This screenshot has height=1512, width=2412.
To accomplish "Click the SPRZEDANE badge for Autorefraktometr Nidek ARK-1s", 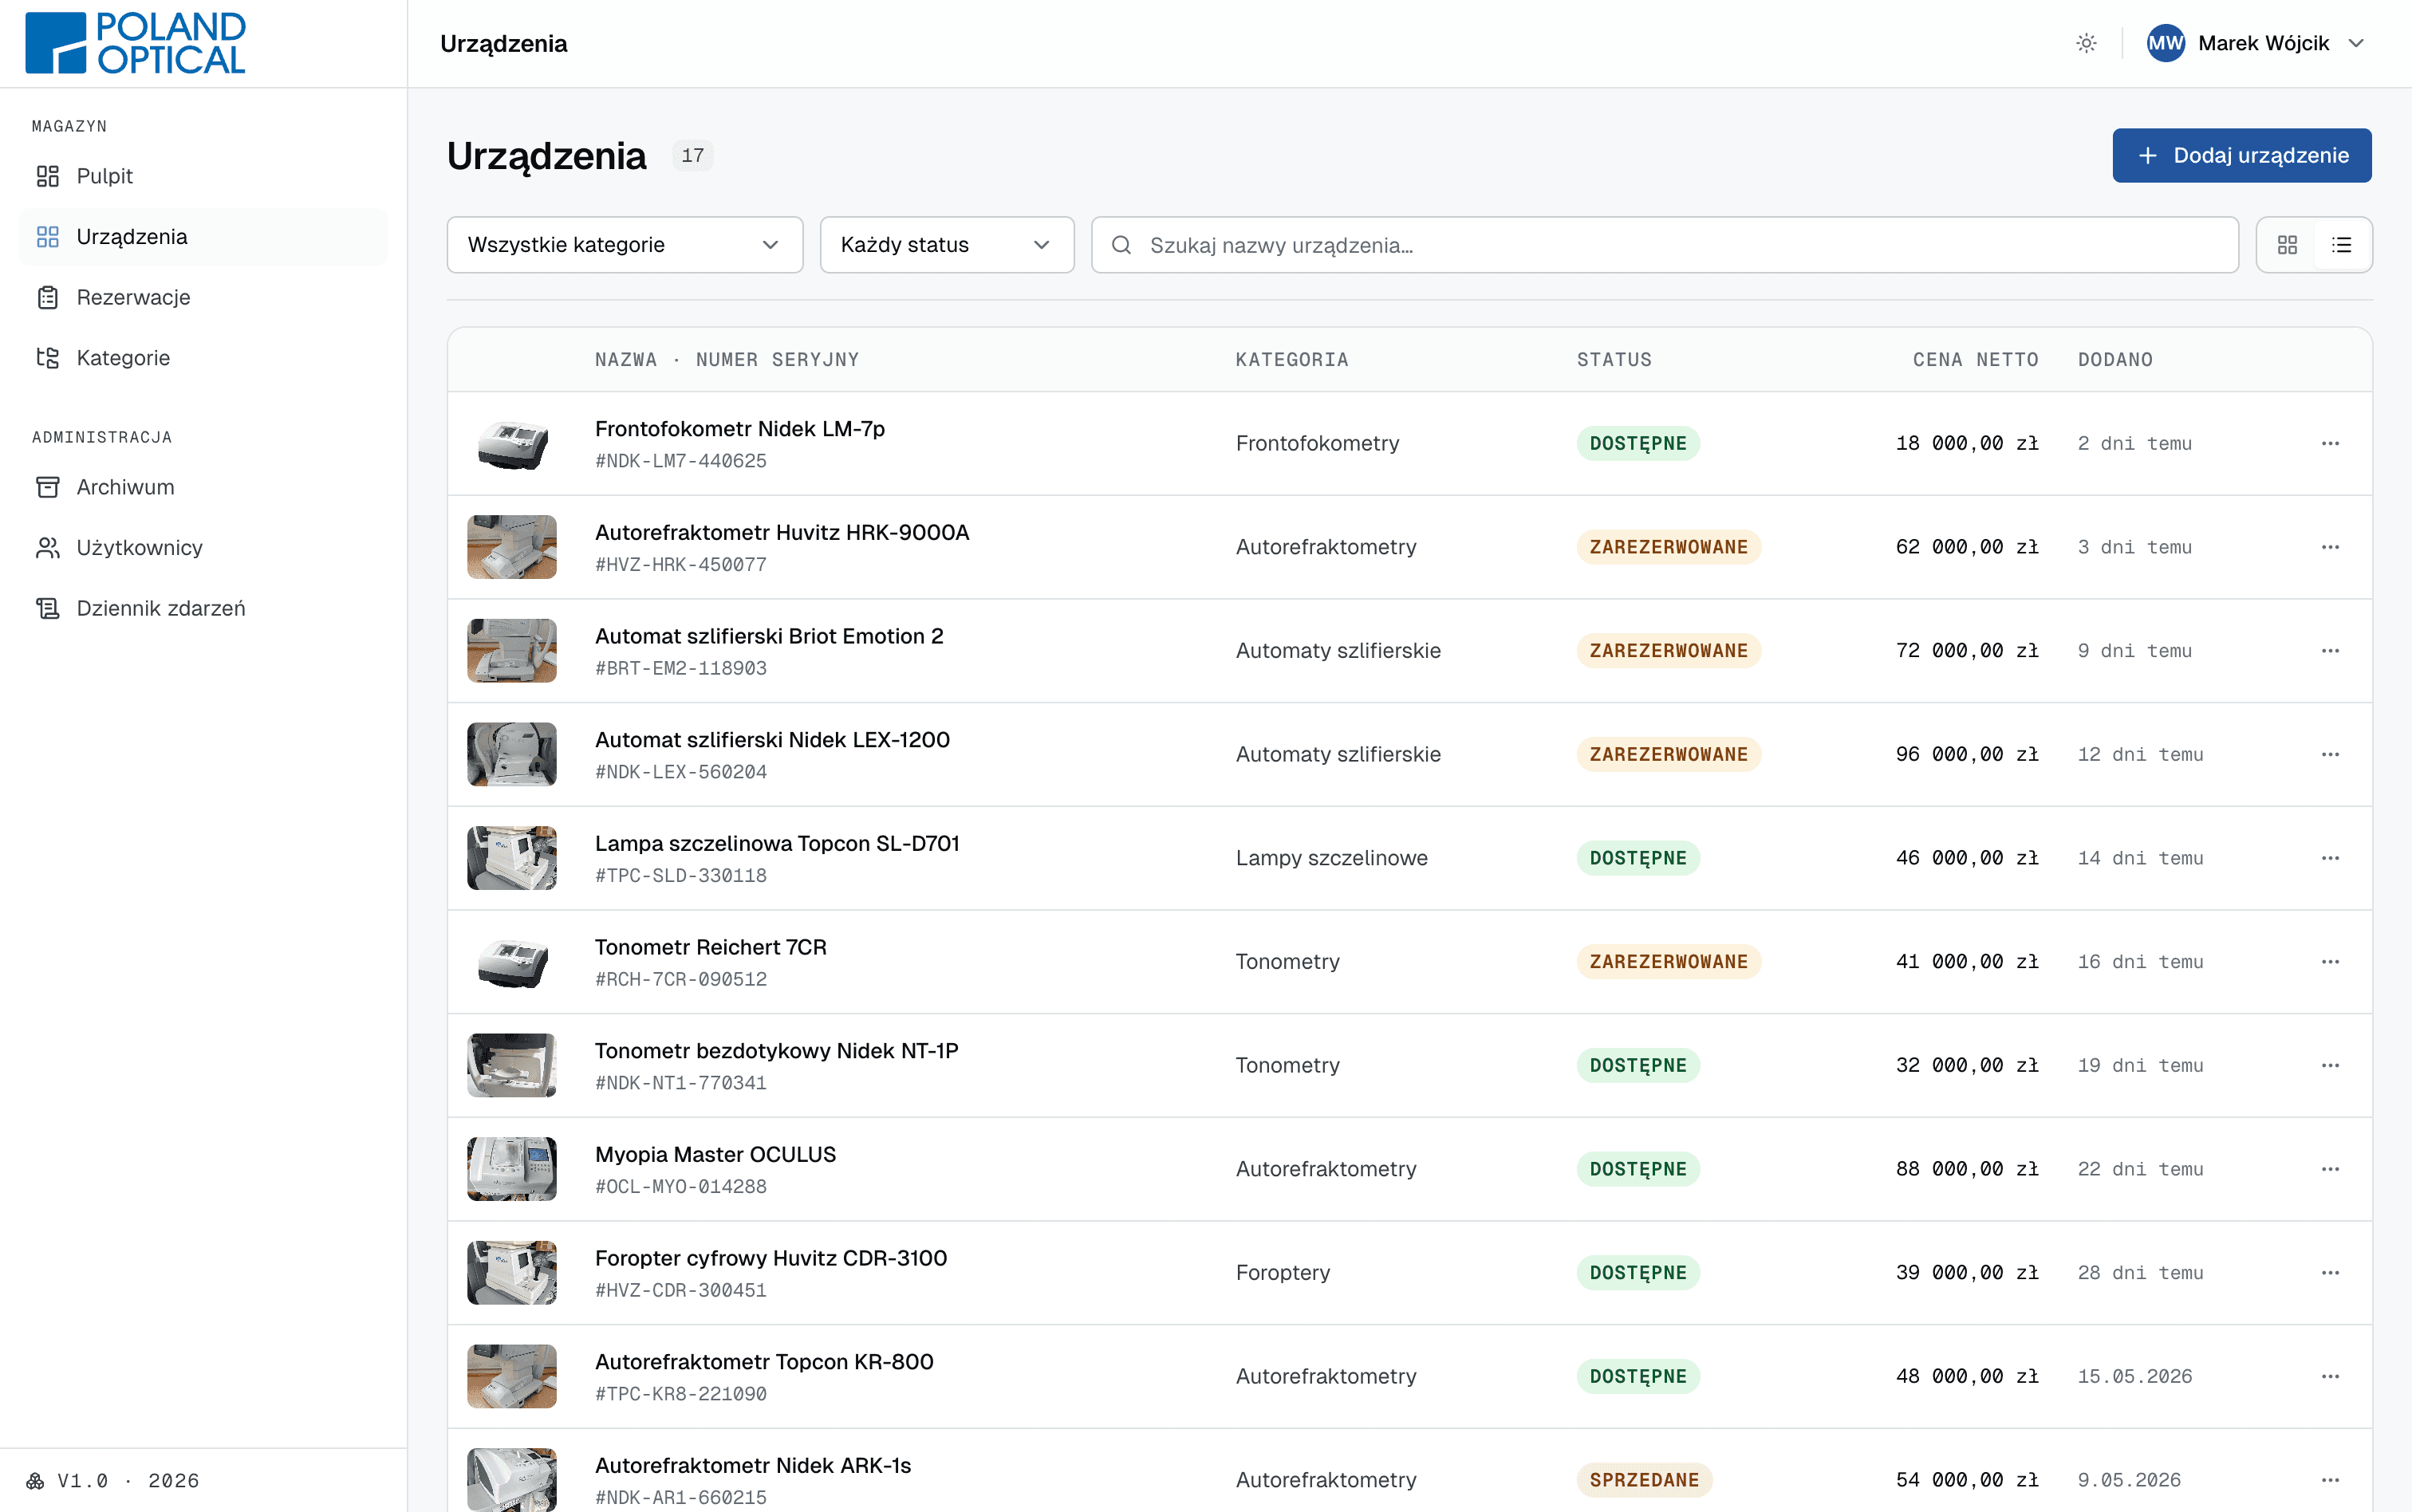I will click(x=1644, y=1480).
